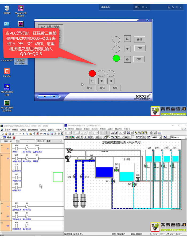Click the lock icon in desktop assistant bar
The image size is (187, 238).
click(173, 7)
